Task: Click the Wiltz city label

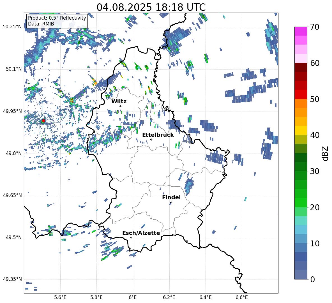Action: [x=119, y=101]
